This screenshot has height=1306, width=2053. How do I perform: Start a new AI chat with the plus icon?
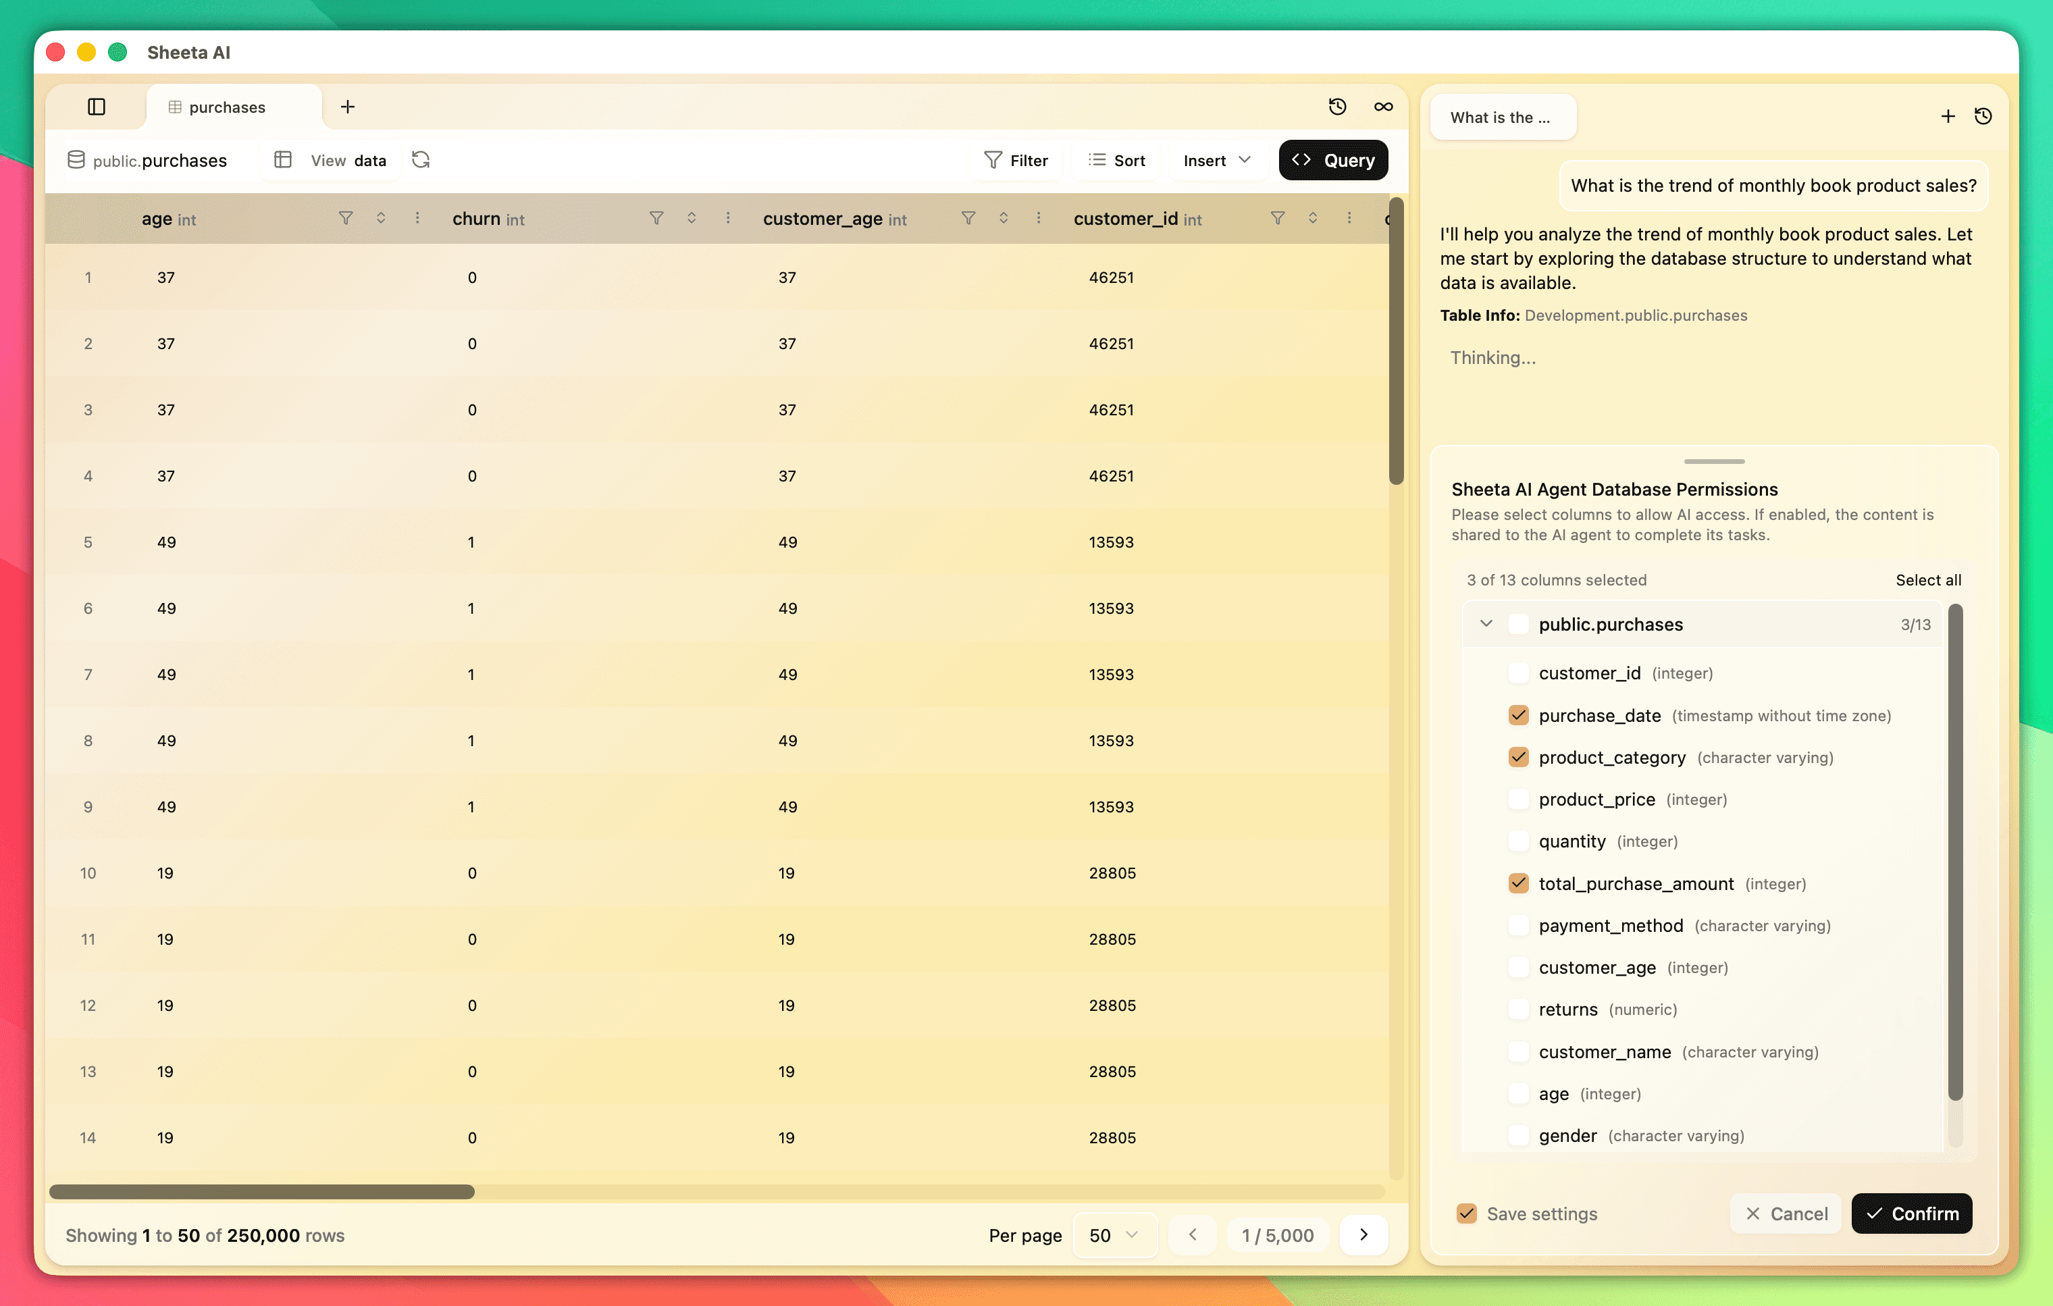1947,116
